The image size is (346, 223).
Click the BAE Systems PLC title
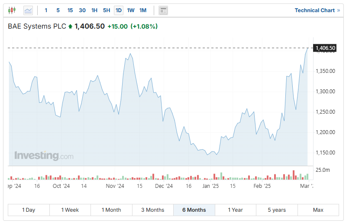click(x=37, y=26)
